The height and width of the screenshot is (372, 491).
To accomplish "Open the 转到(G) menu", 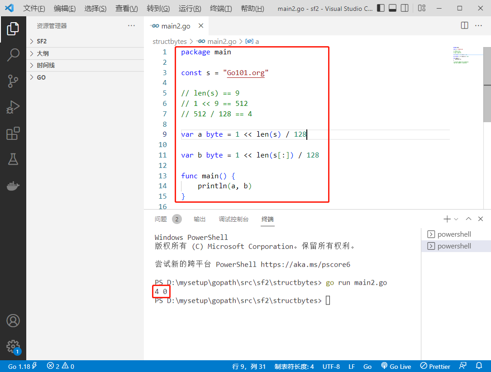I will (158, 9).
